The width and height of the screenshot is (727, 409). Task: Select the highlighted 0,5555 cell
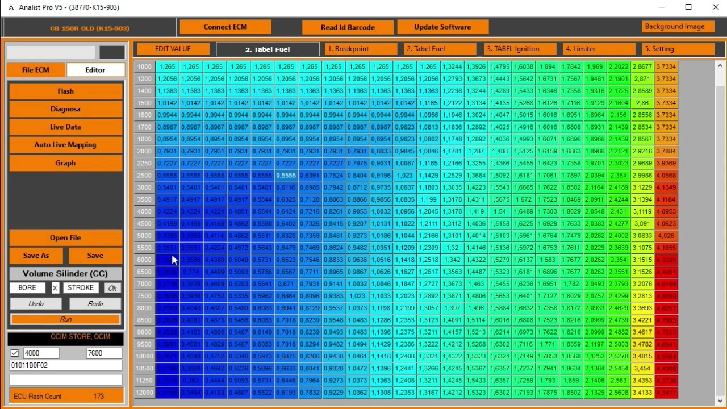tap(286, 176)
